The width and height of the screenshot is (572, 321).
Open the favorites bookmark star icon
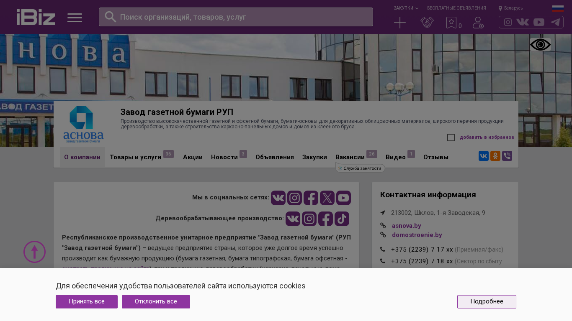pos(451,23)
